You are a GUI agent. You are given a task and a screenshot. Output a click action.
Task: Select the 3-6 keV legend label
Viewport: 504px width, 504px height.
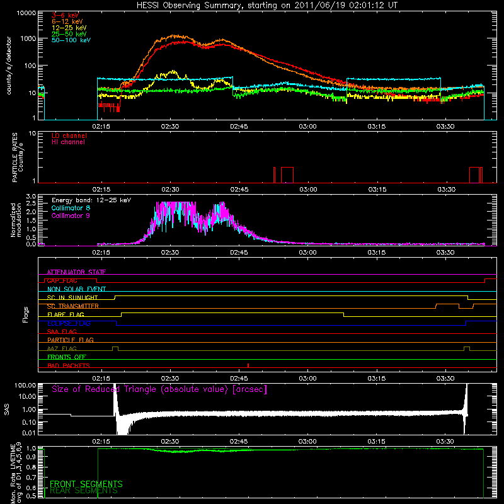[x=65, y=15]
